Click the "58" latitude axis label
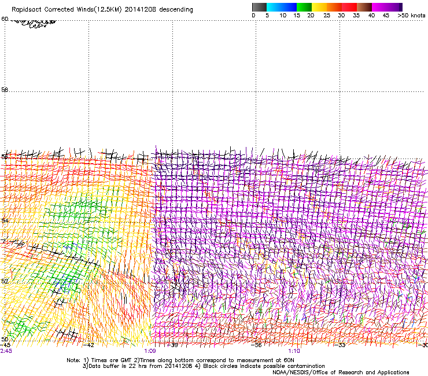 [5, 90]
